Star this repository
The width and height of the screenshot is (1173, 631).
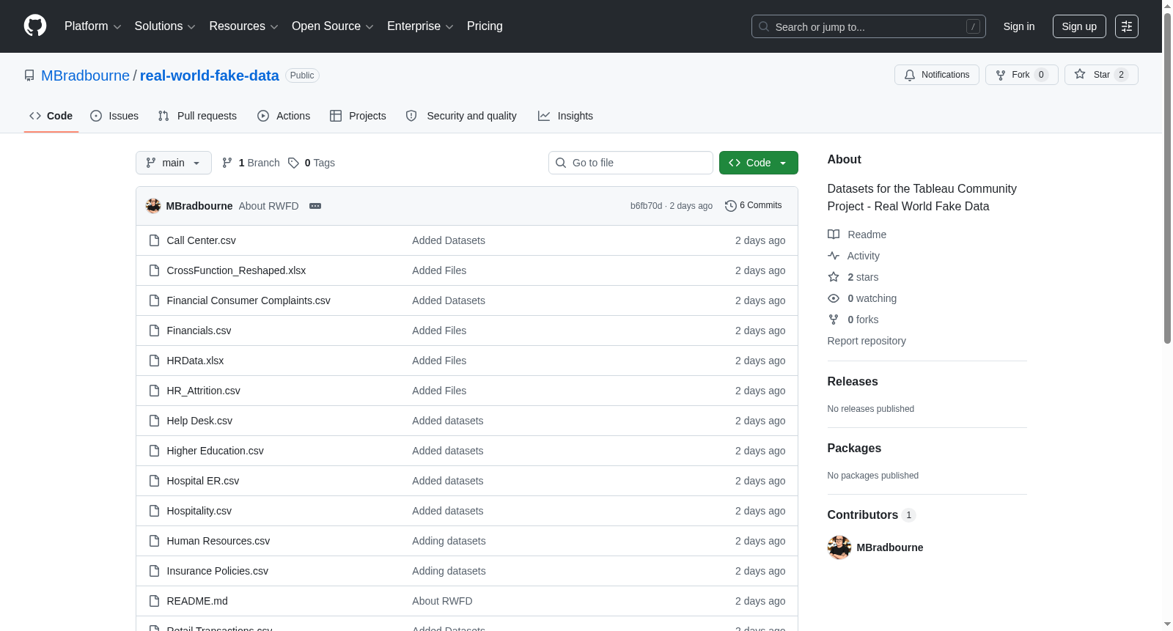1101,75
